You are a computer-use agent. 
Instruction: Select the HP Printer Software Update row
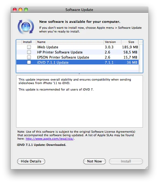click(77, 52)
